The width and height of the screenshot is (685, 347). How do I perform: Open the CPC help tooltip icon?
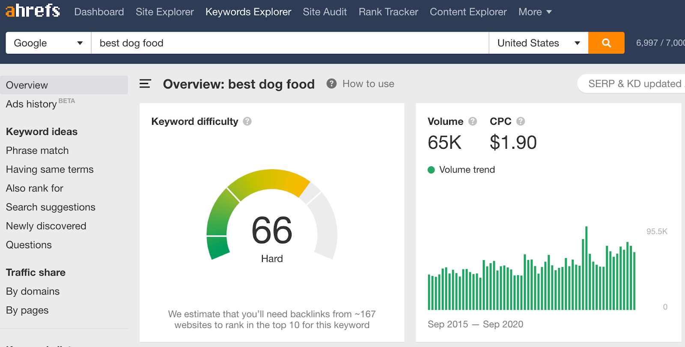point(521,121)
